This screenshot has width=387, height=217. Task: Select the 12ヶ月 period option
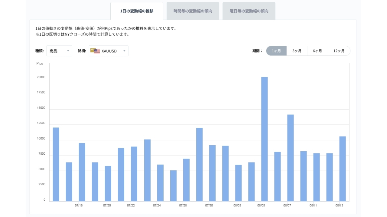click(x=339, y=51)
